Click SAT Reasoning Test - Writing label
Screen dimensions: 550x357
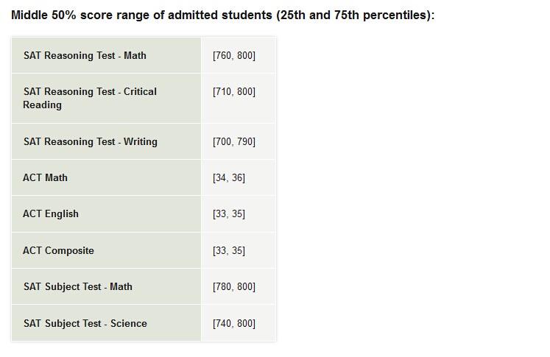pos(90,141)
